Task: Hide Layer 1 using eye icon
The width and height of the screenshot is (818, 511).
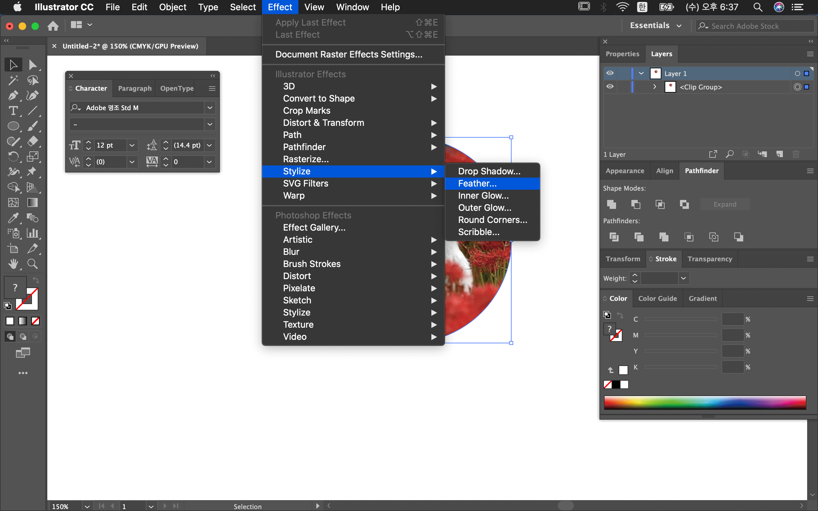Action: pos(610,73)
